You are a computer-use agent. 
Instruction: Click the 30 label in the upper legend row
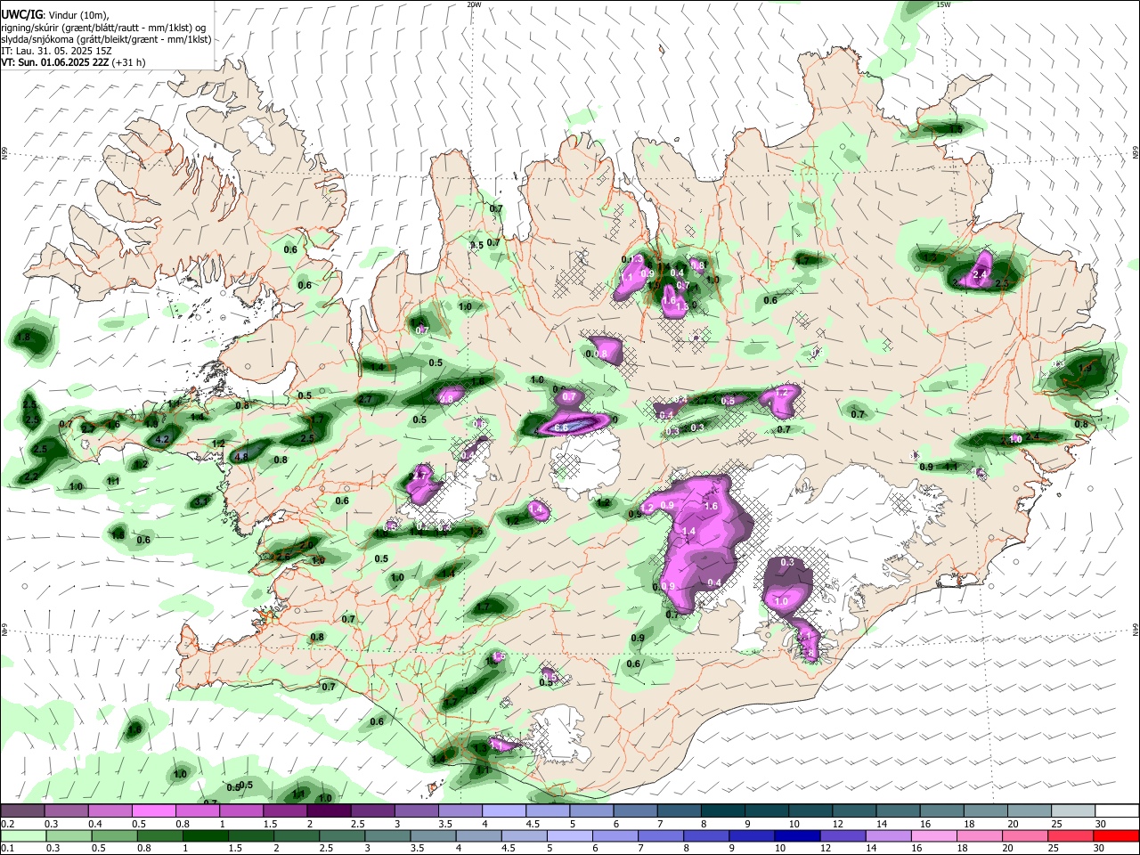coord(1101,824)
